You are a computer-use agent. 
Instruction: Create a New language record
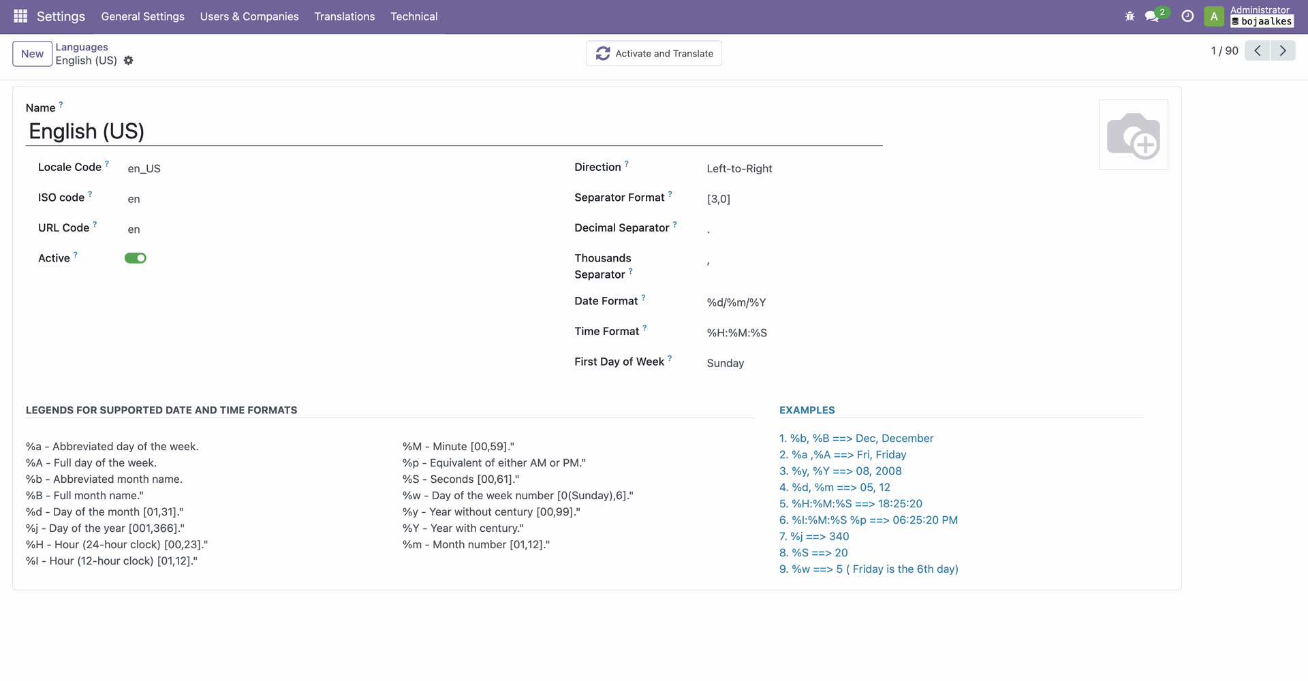(x=32, y=54)
